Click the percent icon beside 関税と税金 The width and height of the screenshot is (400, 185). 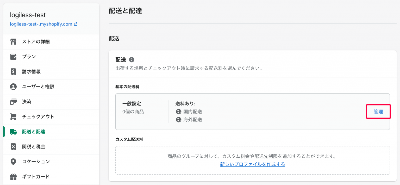point(13,146)
